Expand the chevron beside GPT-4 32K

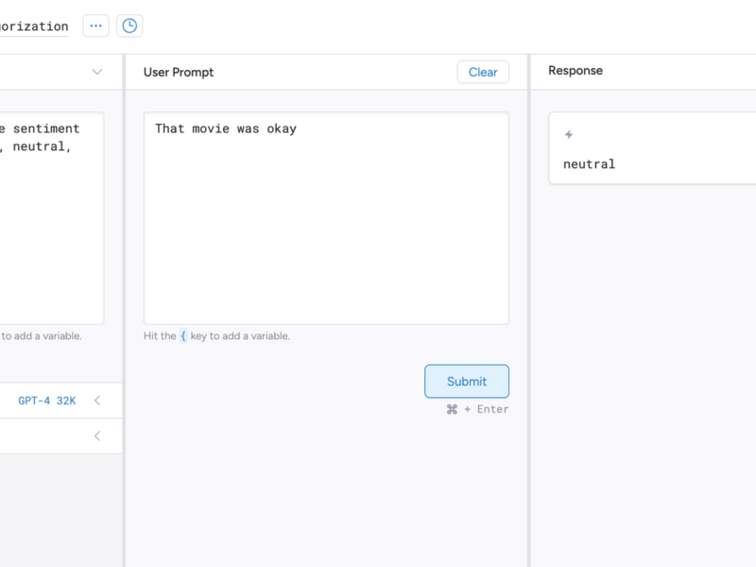click(96, 401)
